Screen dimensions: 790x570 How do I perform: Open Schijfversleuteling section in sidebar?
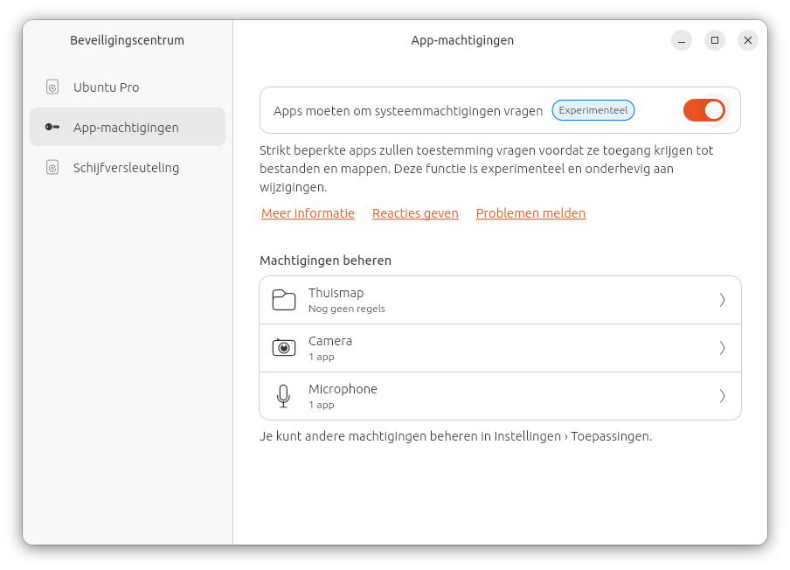pos(126,167)
